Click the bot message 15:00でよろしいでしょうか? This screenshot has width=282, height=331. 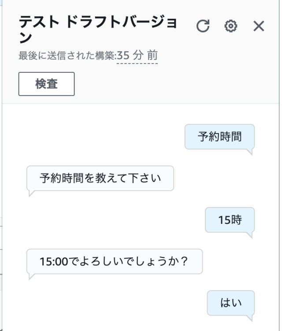(x=115, y=261)
